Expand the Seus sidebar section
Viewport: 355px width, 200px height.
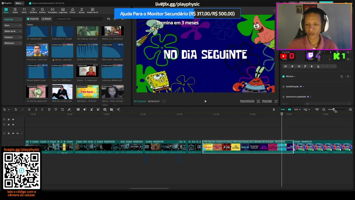pyautogui.click(x=12, y=25)
